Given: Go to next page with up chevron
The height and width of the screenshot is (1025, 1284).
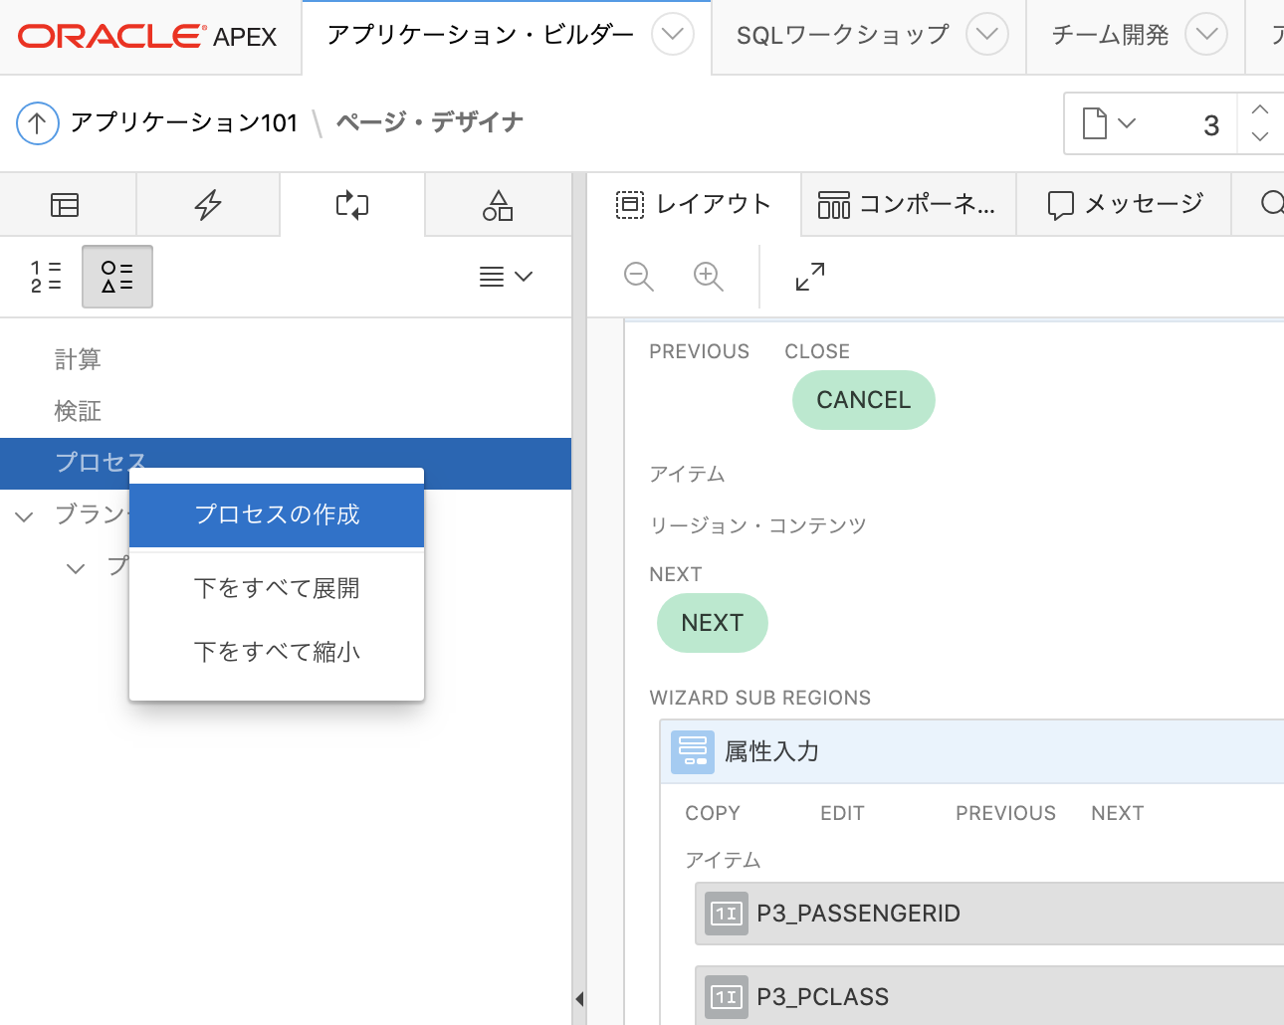Looking at the screenshot, I should [x=1260, y=109].
